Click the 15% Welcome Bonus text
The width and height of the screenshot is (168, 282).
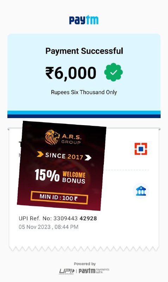60,176
